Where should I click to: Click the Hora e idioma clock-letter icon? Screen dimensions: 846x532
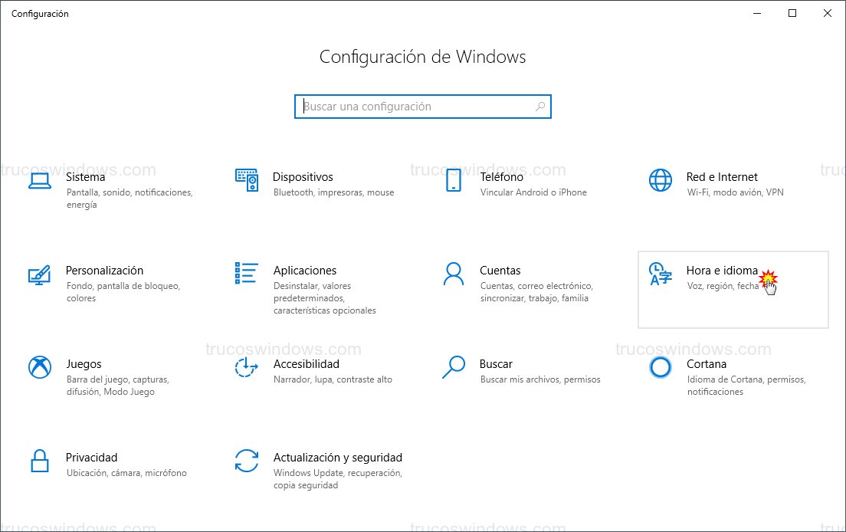(x=660, y=274)
